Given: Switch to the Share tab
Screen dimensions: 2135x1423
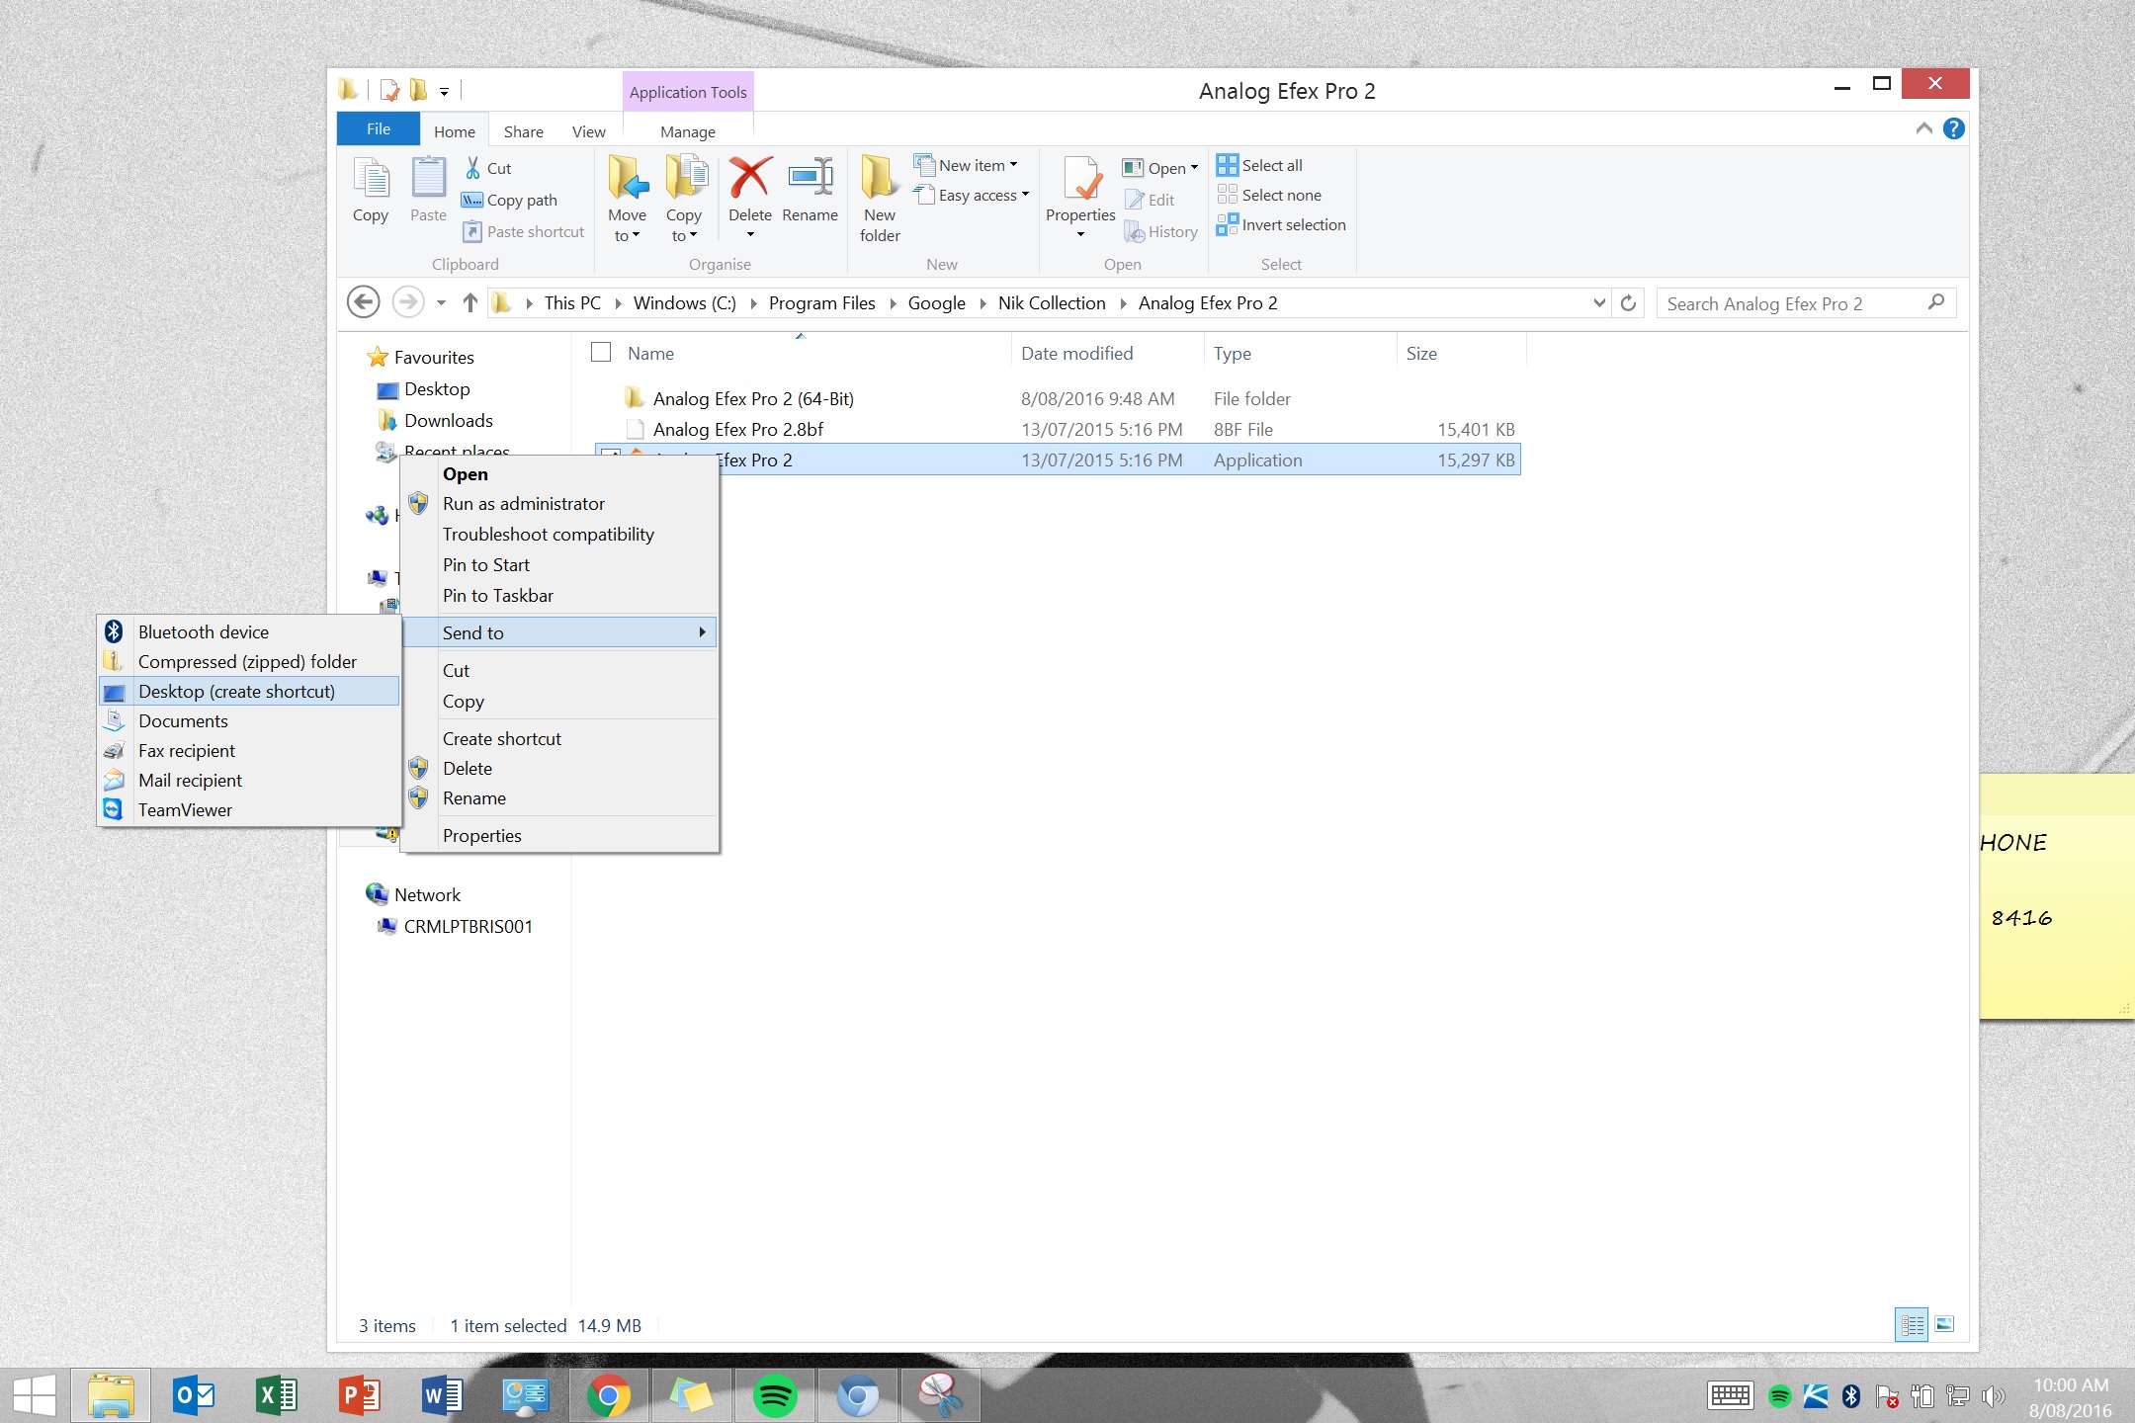Looking at the screenshot, I should pyautogui.click(x=523, y=131).
